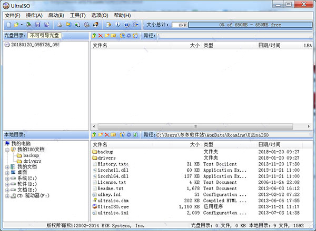The height and width of the screenshot is (231, 316).
Task: Expand the 文档(E:) drive node
Action: [x=7, y=190]
